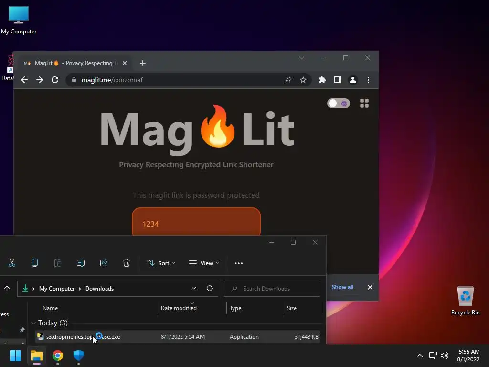
Task: Select the MagLit Privacy Respecting tab
Action: [x=75, y=63]
